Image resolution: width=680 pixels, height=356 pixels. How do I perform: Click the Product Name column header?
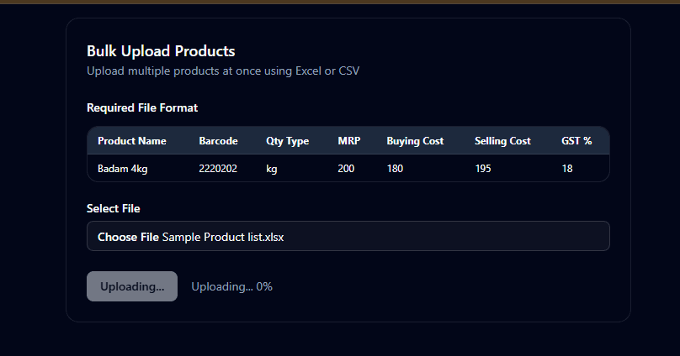132,141
